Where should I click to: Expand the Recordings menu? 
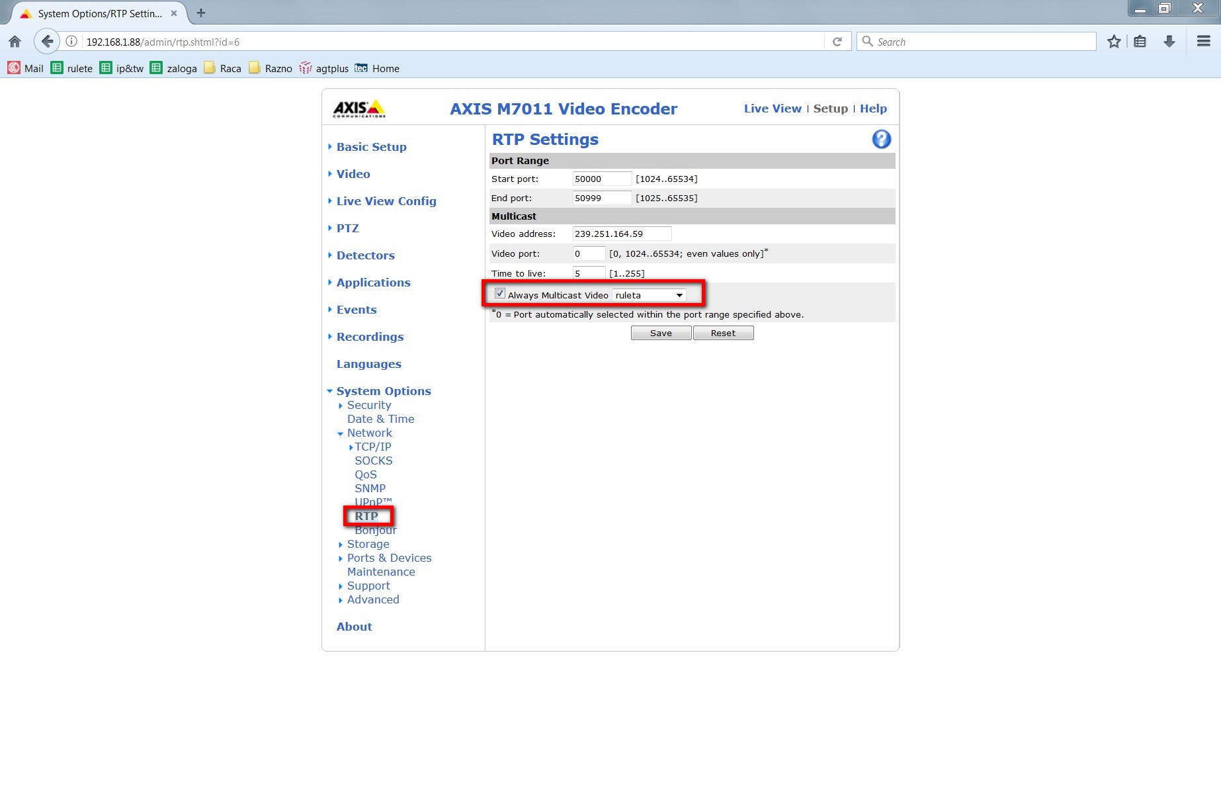click(x=370, y=337)
